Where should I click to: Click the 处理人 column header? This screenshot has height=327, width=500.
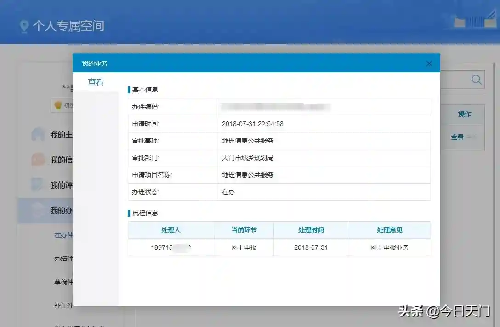coord(170,230)
